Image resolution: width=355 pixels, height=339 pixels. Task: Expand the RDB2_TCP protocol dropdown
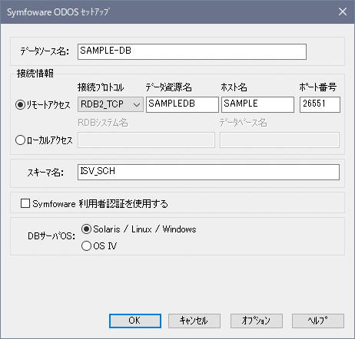pyautogui.click(x=111, y=104)
